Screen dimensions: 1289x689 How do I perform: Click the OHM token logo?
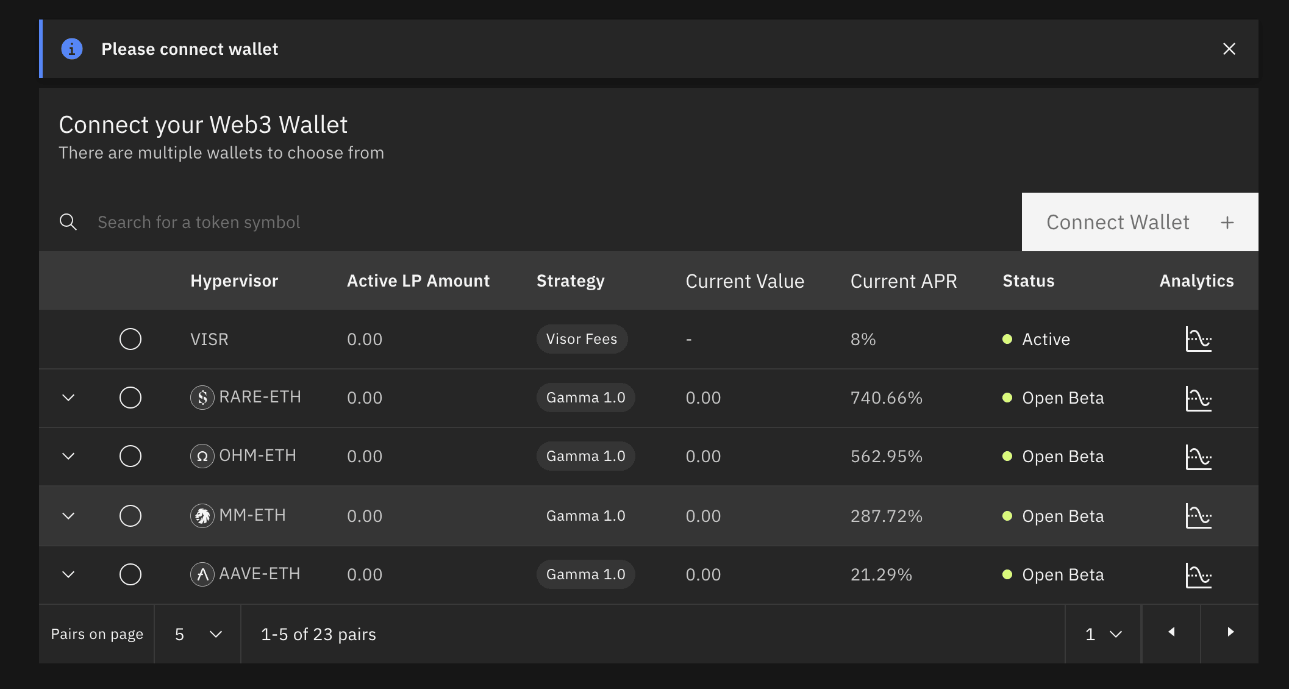click(202, 456)
